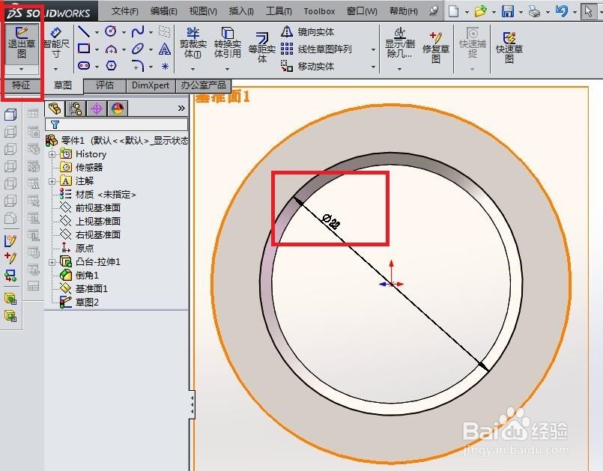Click the feature tree filter input field
The height and width of the screenshot is (471, 603).
(117, 124)
